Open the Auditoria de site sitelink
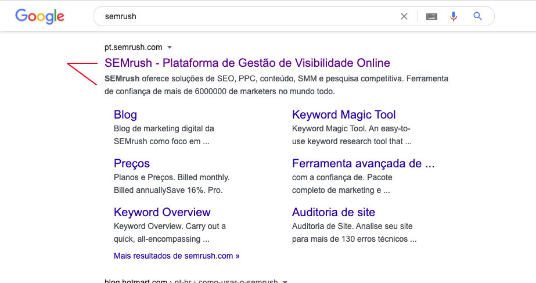The image size is (536, 283). click(333, 213)
